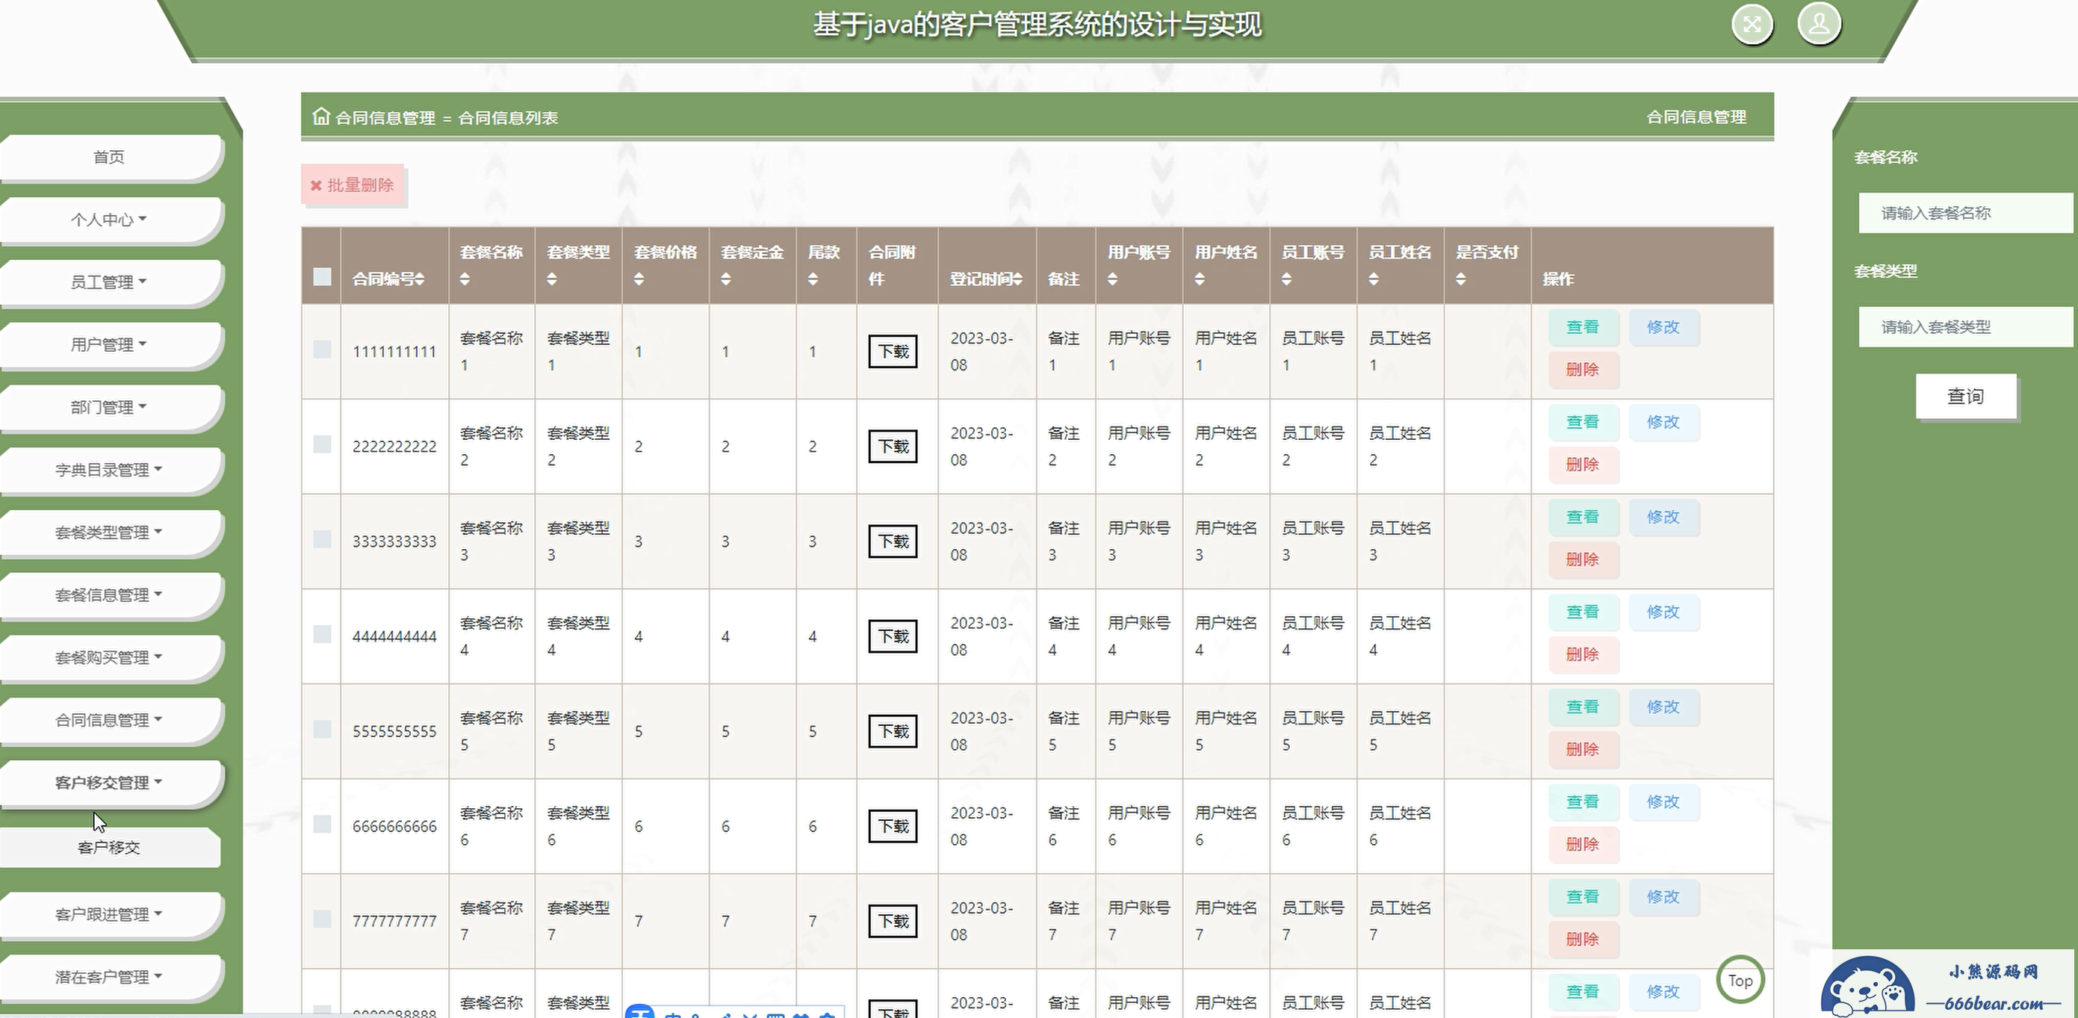Open the user profile avatar icon

pos(1819,24)
